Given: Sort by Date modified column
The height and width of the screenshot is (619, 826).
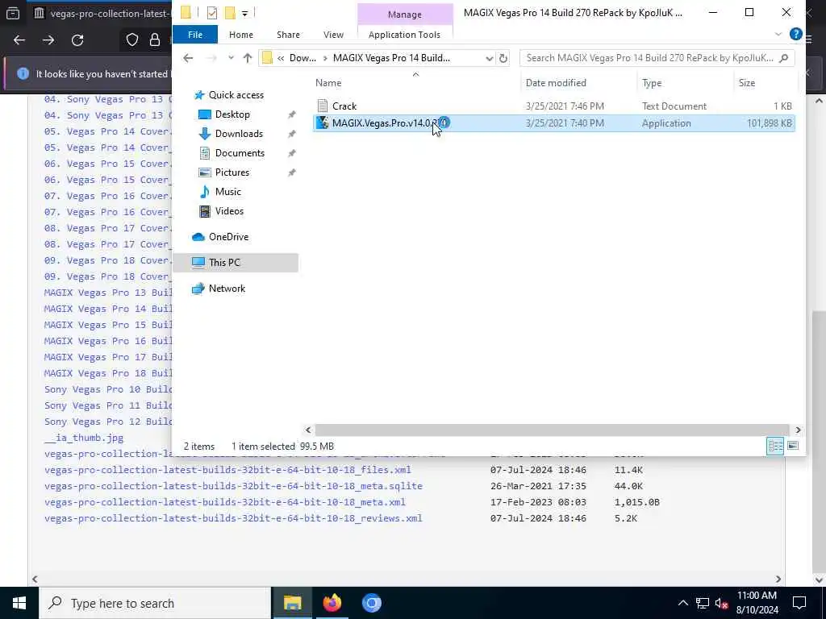Looking at the screenshot, I should coord(555,83).
